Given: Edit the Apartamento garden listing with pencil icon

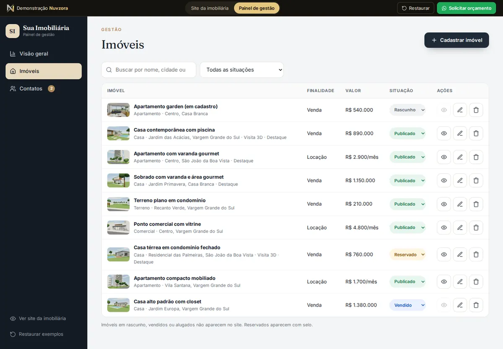Looking at the screenshot, I should 460,110.
